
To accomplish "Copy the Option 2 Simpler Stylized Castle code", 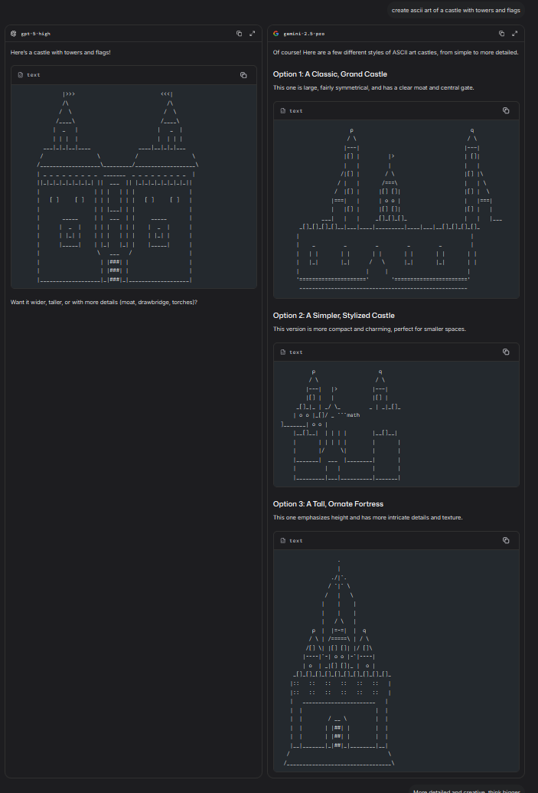I will pos(506,352).
